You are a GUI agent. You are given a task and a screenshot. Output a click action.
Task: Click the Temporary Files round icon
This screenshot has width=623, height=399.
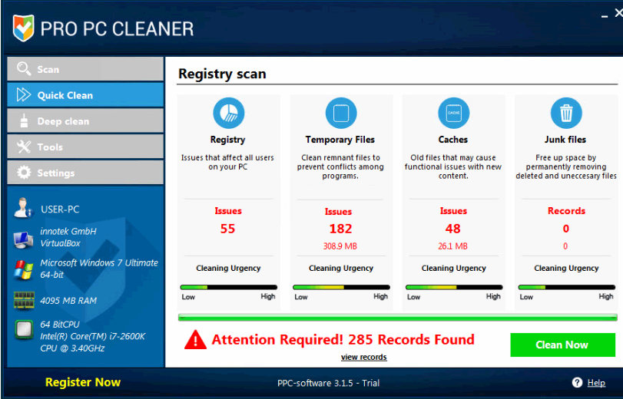click(x=341, y=113)
